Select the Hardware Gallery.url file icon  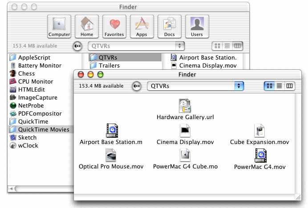click(x=185, y=106)
